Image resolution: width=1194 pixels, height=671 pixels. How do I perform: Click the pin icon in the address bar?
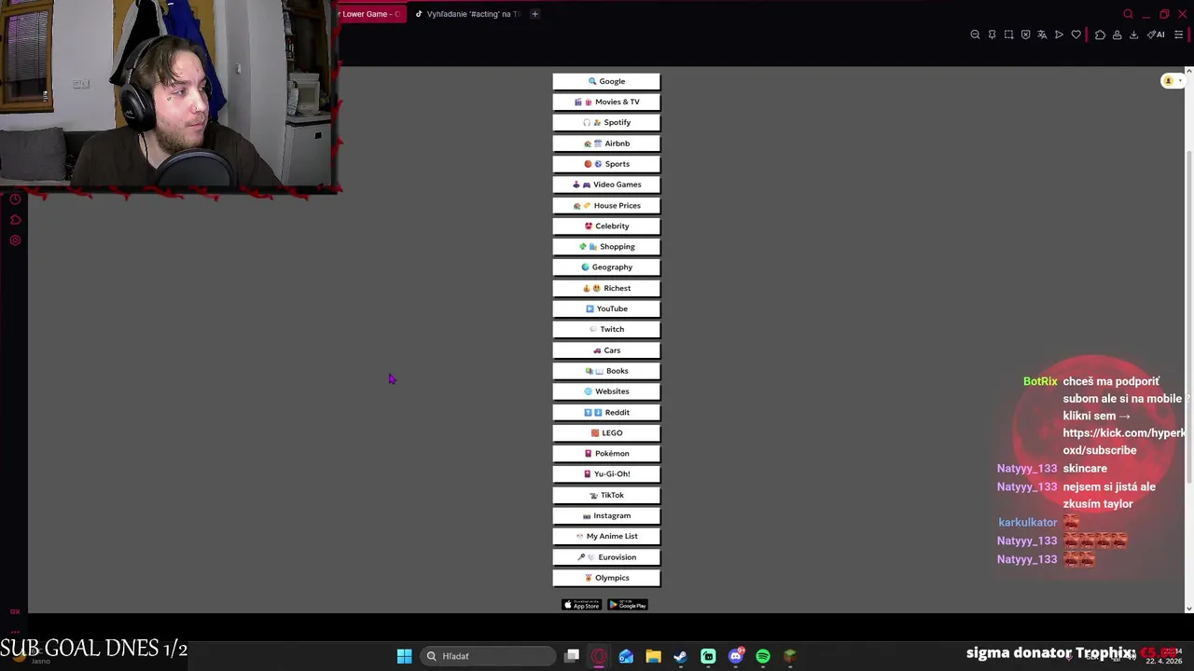tap(992, 34)
